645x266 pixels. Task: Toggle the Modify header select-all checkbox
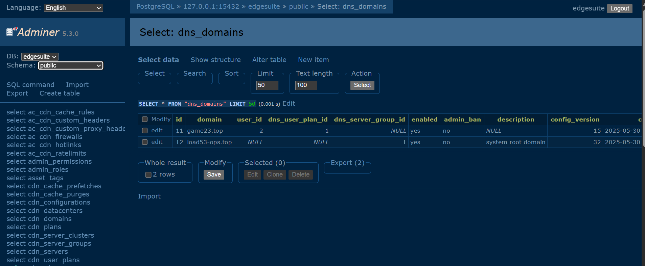[x=145, y=119]
